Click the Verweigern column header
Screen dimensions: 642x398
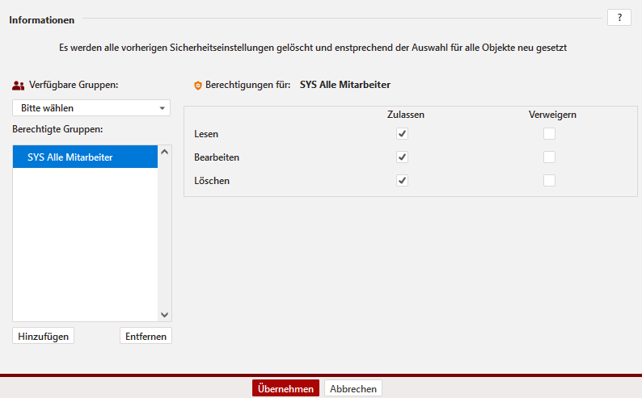tap(552, 115)
